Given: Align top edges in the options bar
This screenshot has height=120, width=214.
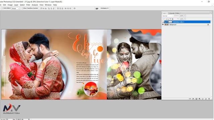Looking at the screenshot, I should coord(41,8).
